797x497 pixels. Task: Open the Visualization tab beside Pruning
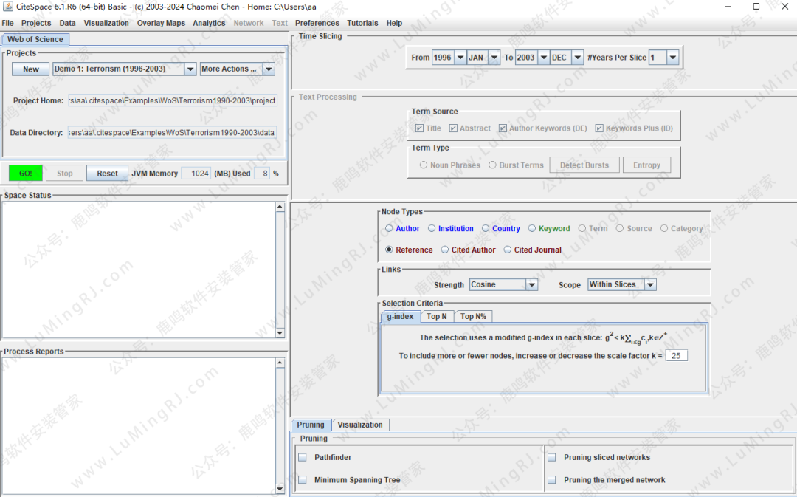tap(360, 425)
